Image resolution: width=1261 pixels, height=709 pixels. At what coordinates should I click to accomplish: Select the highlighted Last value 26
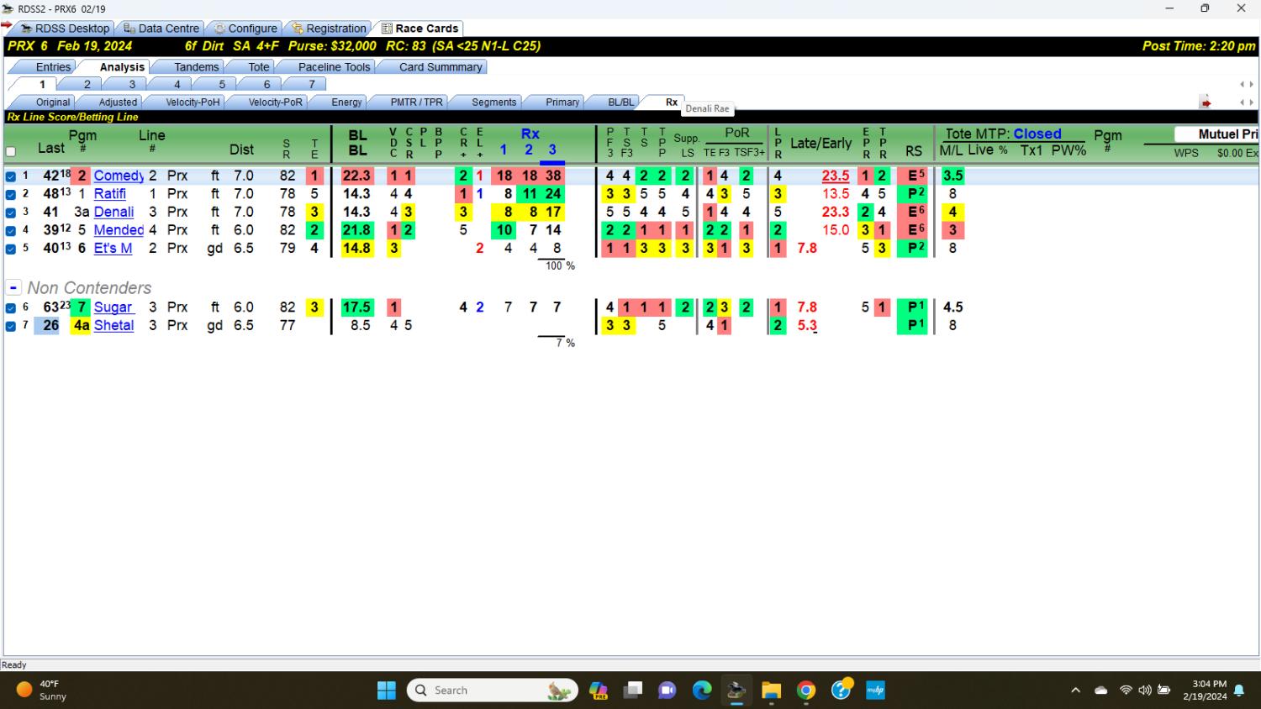click(x=51, y=326)
